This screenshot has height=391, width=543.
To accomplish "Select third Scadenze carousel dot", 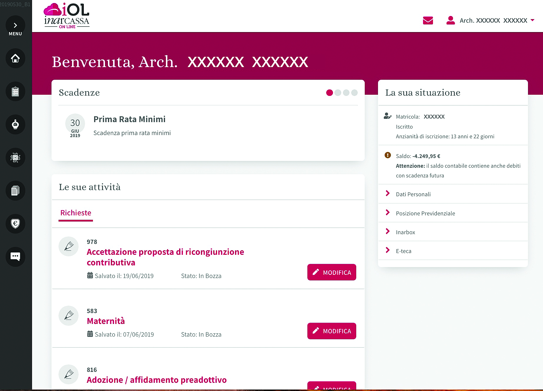I will pos(346,93).
